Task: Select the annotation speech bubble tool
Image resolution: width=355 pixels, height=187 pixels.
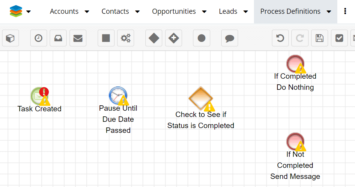Action: point(229,38)
